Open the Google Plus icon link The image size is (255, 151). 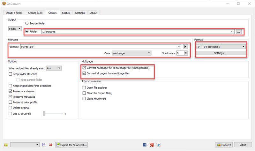pyautogui.click(x=151, y=145)
